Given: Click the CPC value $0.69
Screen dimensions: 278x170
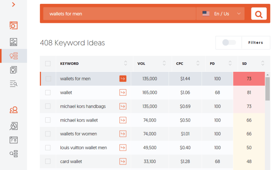Looking at the screenshot, I should pos(185,106).
